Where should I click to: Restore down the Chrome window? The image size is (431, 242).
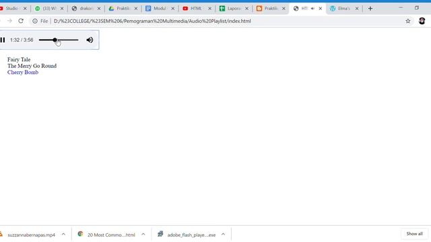point(417,7)
